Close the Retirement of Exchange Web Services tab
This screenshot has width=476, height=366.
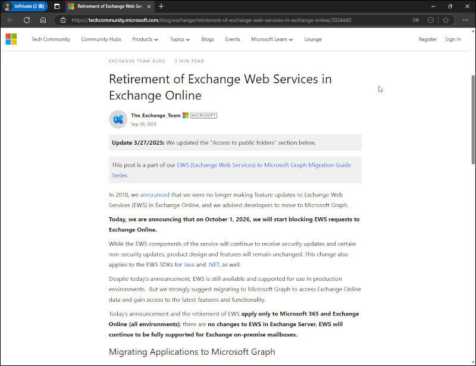pyautogui.click(x=149, y=6)
